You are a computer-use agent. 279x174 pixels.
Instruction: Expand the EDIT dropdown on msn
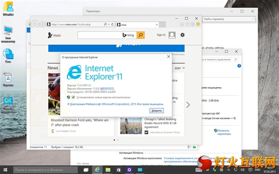pyautogui.click(x=179, y=68)
